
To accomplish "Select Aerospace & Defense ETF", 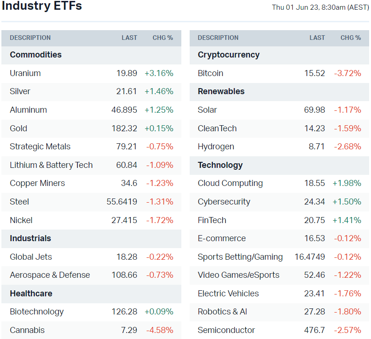I will [x=50, y=275].
